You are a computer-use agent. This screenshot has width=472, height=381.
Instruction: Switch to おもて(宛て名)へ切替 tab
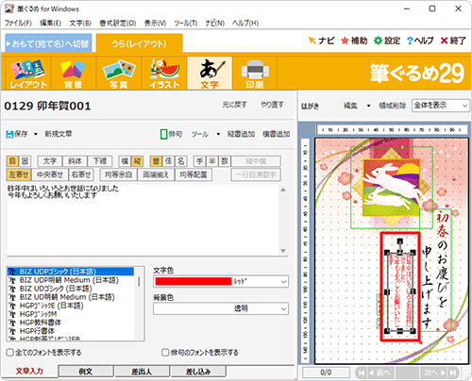(48, 43)
